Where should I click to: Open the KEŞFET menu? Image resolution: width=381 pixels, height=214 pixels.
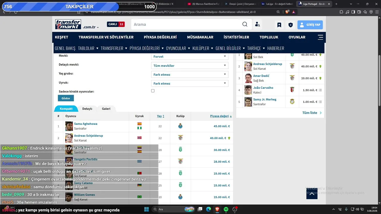tap(62, 37)
